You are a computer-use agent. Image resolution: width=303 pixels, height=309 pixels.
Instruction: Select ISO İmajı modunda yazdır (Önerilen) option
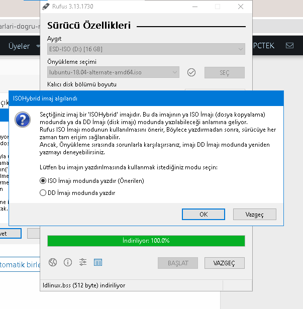point(92,181)
